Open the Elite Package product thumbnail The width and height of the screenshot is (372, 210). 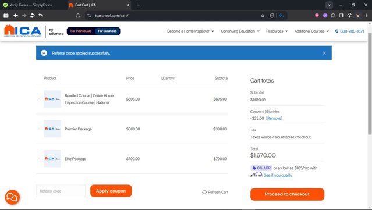[x=52, y=159]
